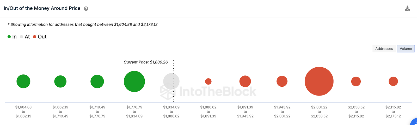Click the red bubble for $1,943.92 range

coord(282,81)
